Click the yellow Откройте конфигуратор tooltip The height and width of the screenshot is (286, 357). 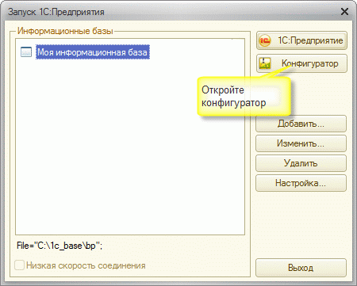click(244, 97)
